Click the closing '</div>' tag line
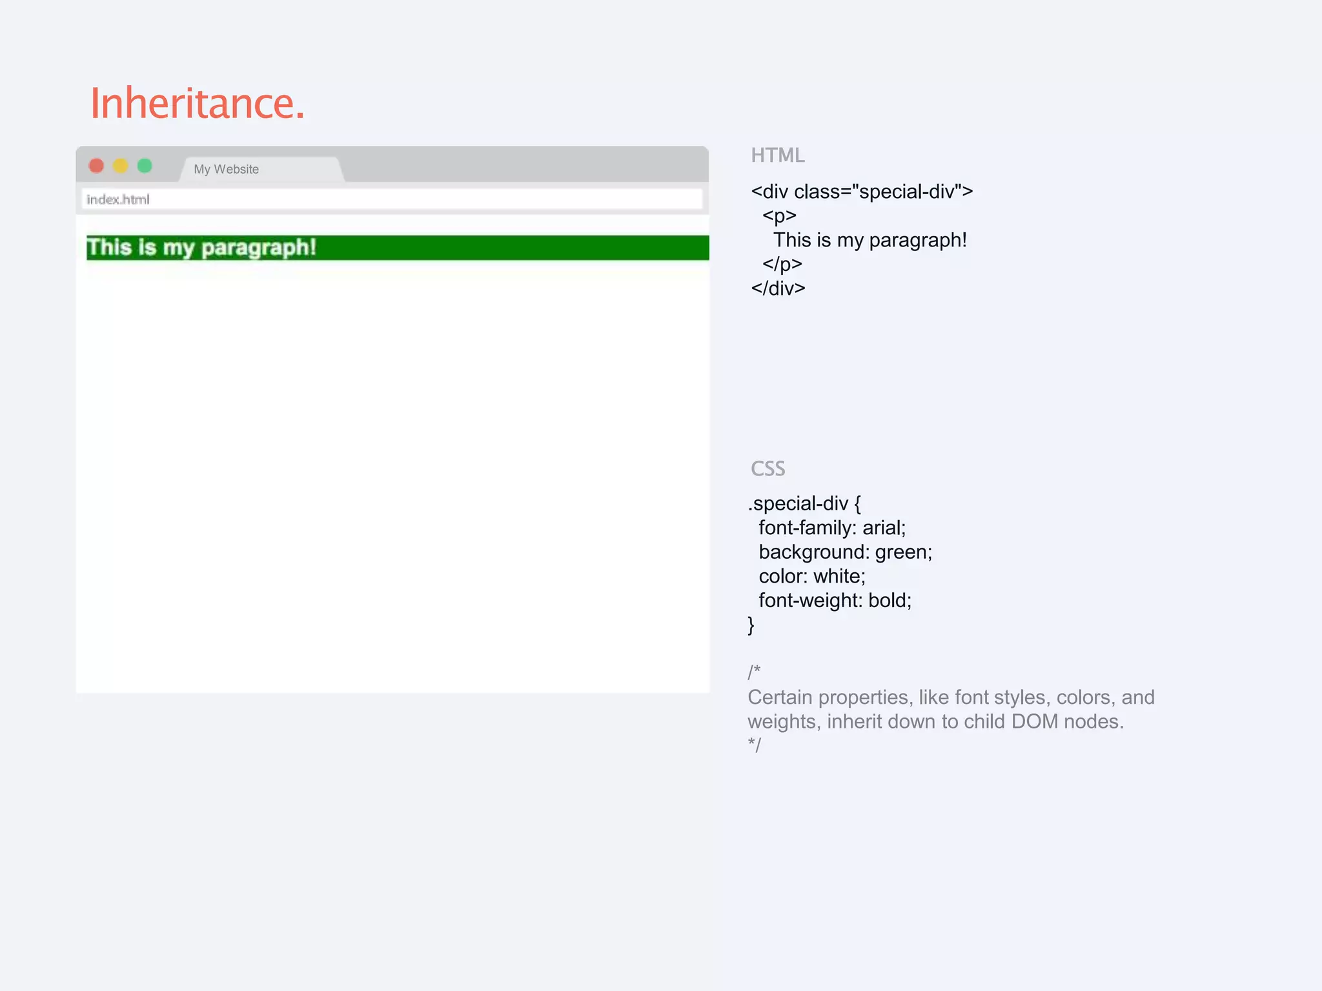Image resolution: width=1322 pixels, height=991 pixels. [x=778, y=288]
